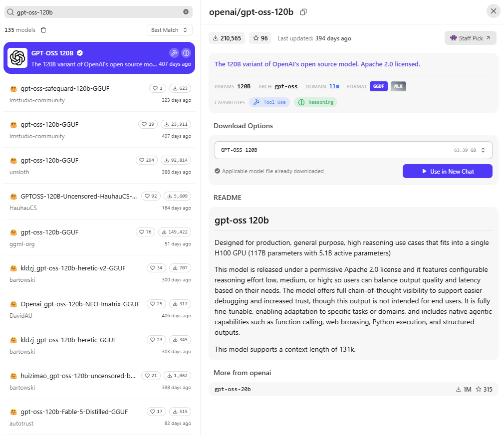Like the unsloth gpt-oss-120b-GGUF with 294 hearts
Screen dimensions: 503x436
(x=147, y=160)
